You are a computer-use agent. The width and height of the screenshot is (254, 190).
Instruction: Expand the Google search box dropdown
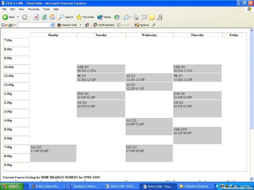pyautogui.click(x=52, y=25)
